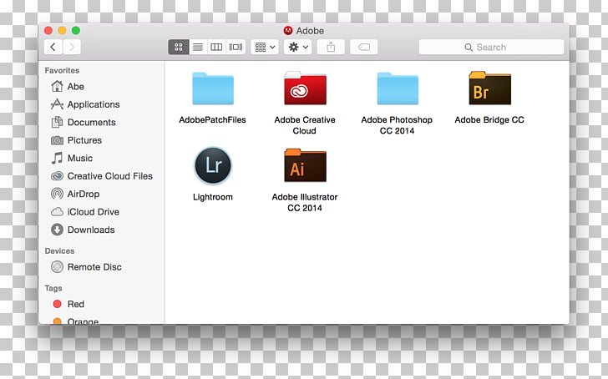The width and height of the screenshot is (608, 379).
Task: Click the yellow minimize window button
Action: pyautogui.click(x=62, y=30)
